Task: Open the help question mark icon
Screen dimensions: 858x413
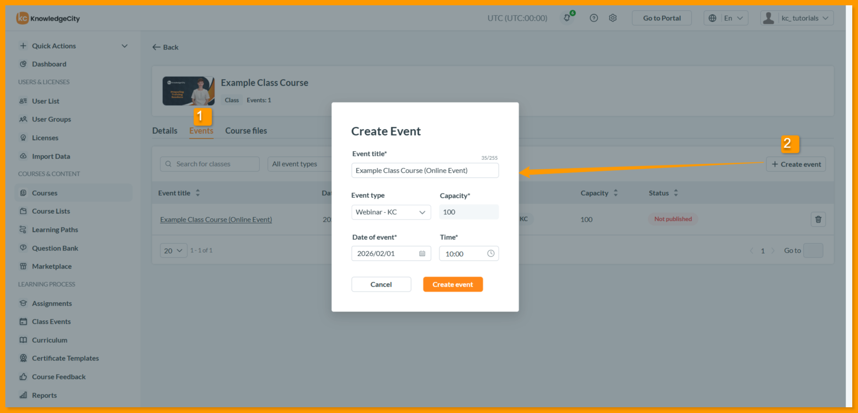Action: (594, 18)
